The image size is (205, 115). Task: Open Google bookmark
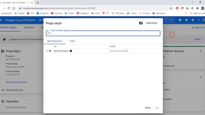click(19, 13)
